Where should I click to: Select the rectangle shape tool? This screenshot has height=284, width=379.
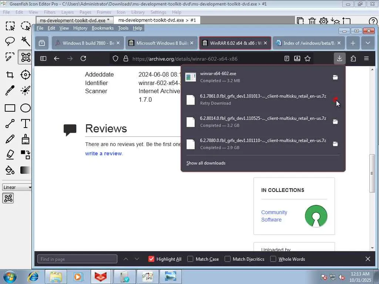tap(10, 108)
